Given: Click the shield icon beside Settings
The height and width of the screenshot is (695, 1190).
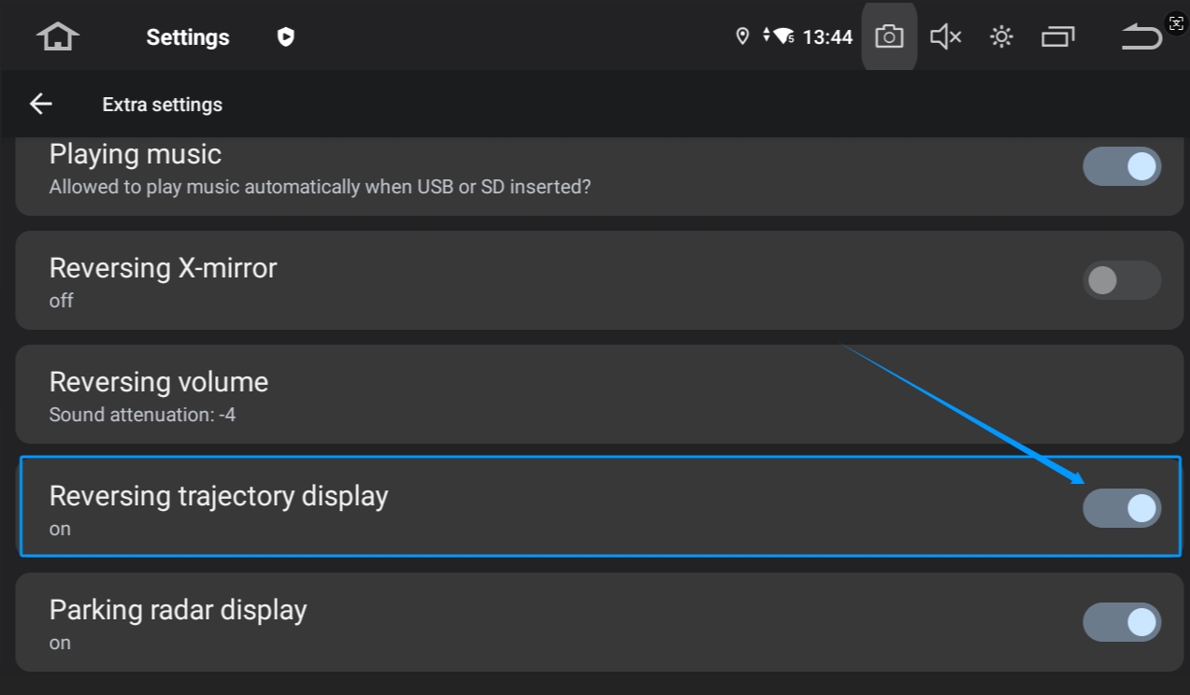Looking at the screenshot, I should pyautogui.click(x=286, y=37).
